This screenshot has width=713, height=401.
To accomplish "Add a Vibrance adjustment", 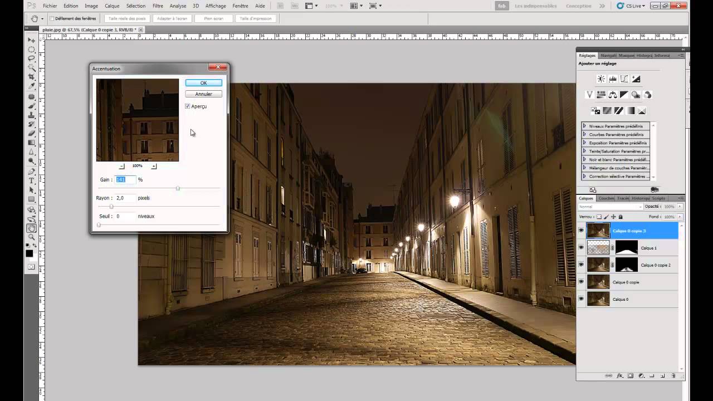I will point(589,95).
